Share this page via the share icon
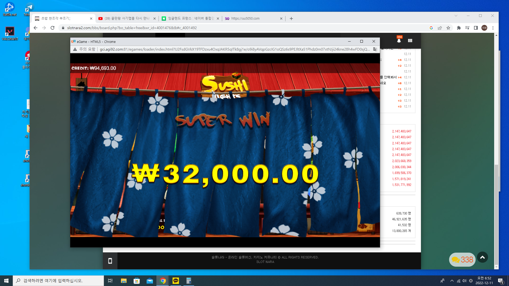 [x=440, y=28]
